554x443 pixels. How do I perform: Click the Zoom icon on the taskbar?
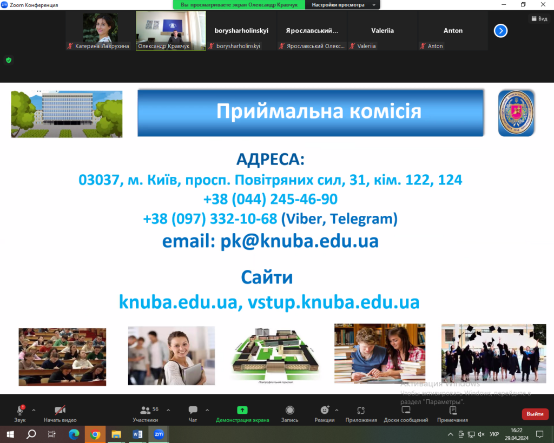tap(159, 434)
